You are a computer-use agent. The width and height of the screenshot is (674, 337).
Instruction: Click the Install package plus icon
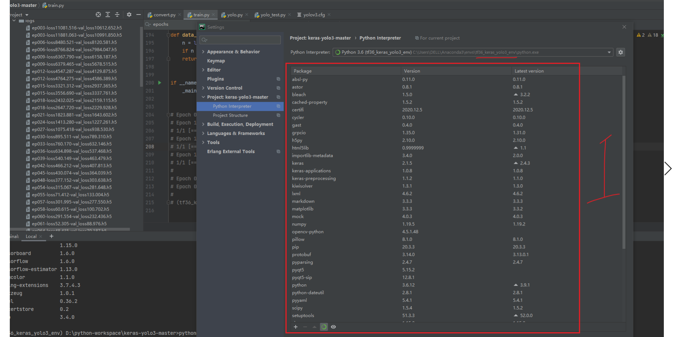click(x=296, y=327)
